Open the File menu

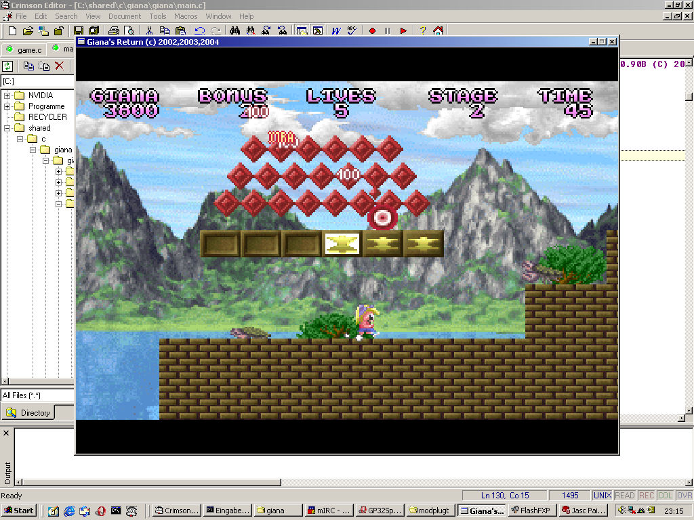pos(21,16)
